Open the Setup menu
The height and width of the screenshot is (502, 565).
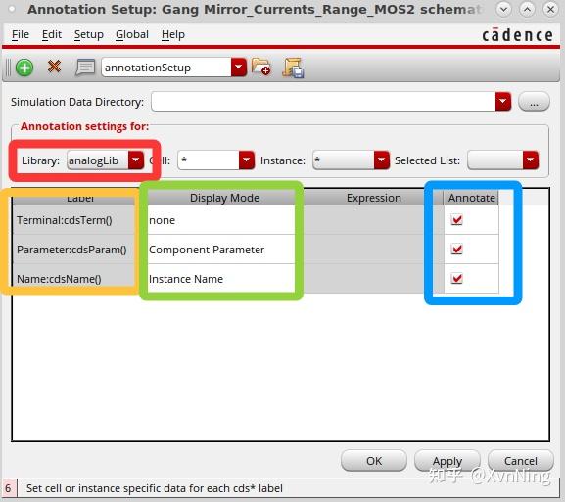pos(89,34)
